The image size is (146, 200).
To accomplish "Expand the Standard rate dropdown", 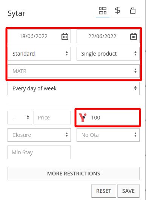I will pos(39,54).
